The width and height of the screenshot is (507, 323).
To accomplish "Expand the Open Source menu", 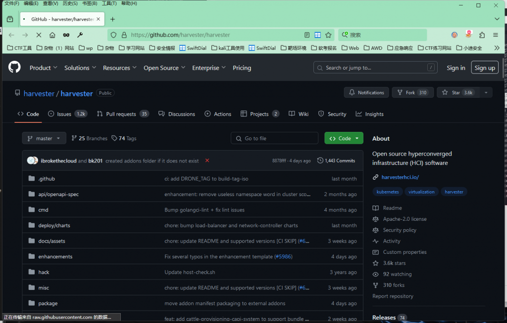I will [x=164, y=68].
